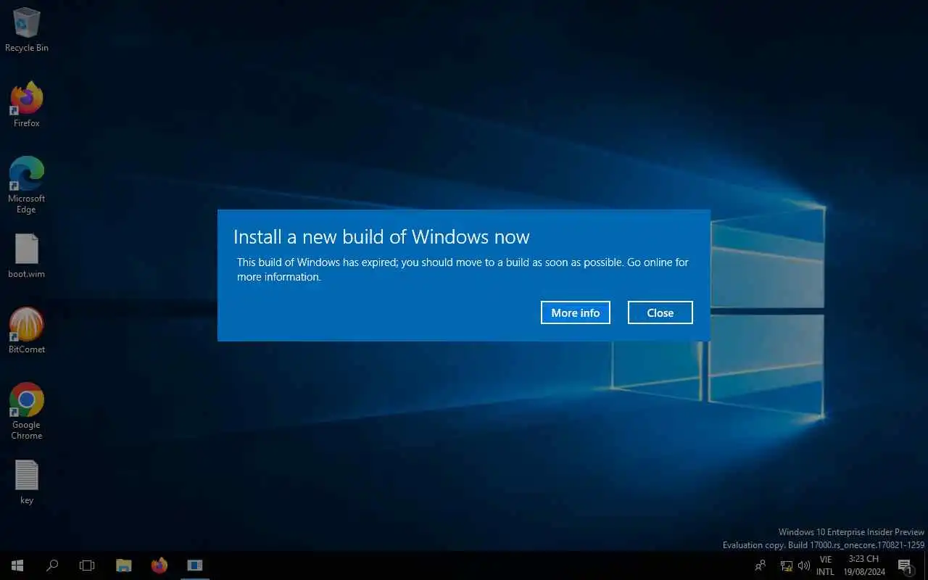Switch the VIE INTL input language
The image size is (928, 580).
coord(825,565)
